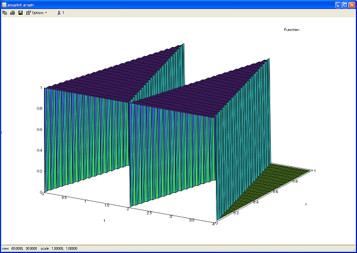Click the gnuplot graph title bar text

pyautogui.click(x=21, y=5)
